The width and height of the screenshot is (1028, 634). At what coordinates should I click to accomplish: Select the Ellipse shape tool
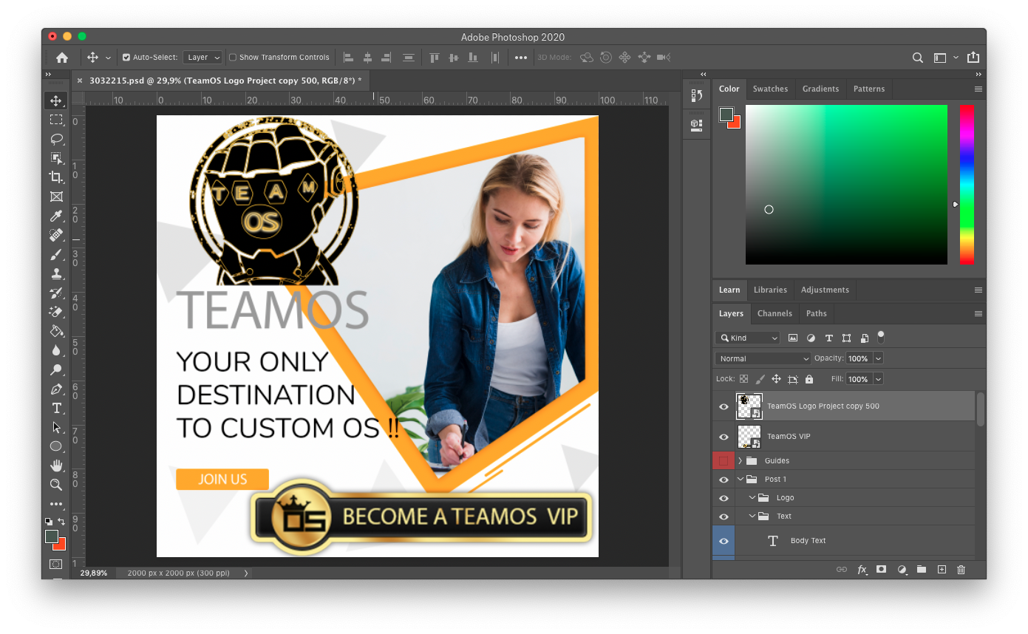[56, 446]
